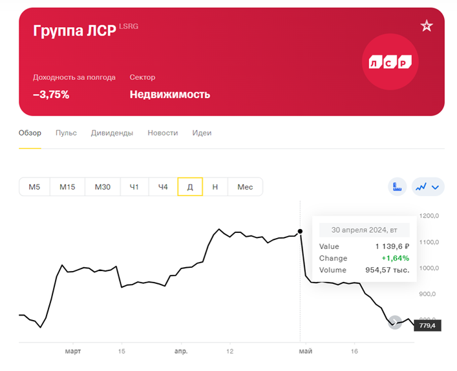Viewport: 457px width, 371px height.
Task: Select the Н weekly timeframe
Action: point(215,187)
